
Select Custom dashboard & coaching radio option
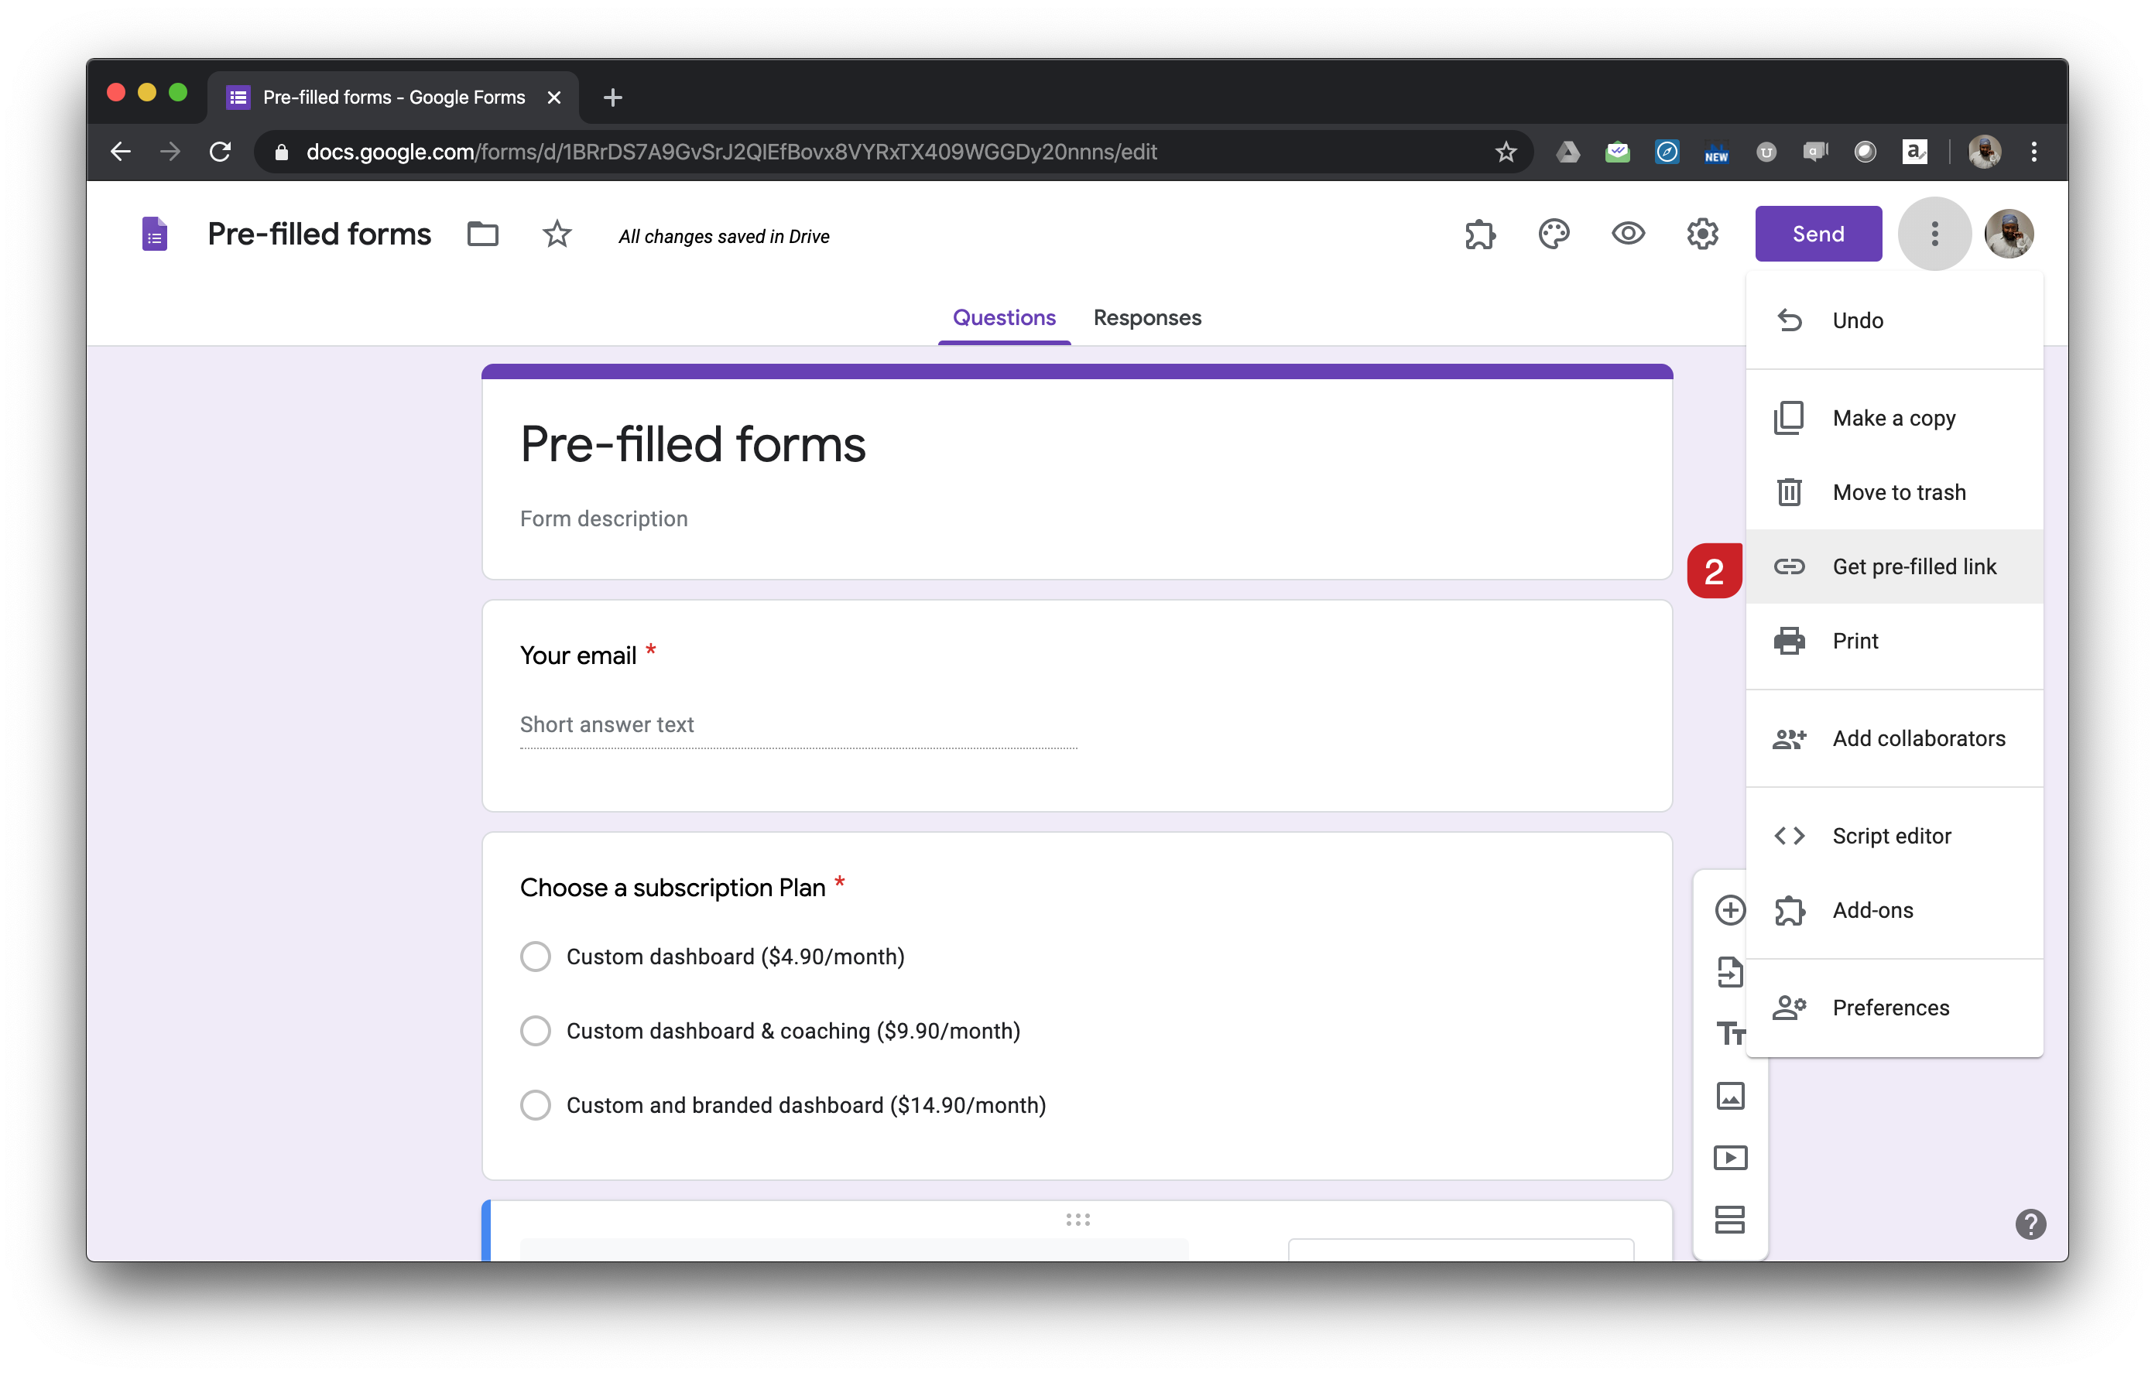pos(535,1031)
